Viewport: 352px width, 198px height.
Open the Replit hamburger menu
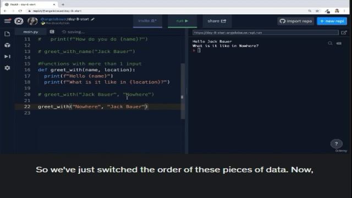pyautogui.click(x=7, y=21)
